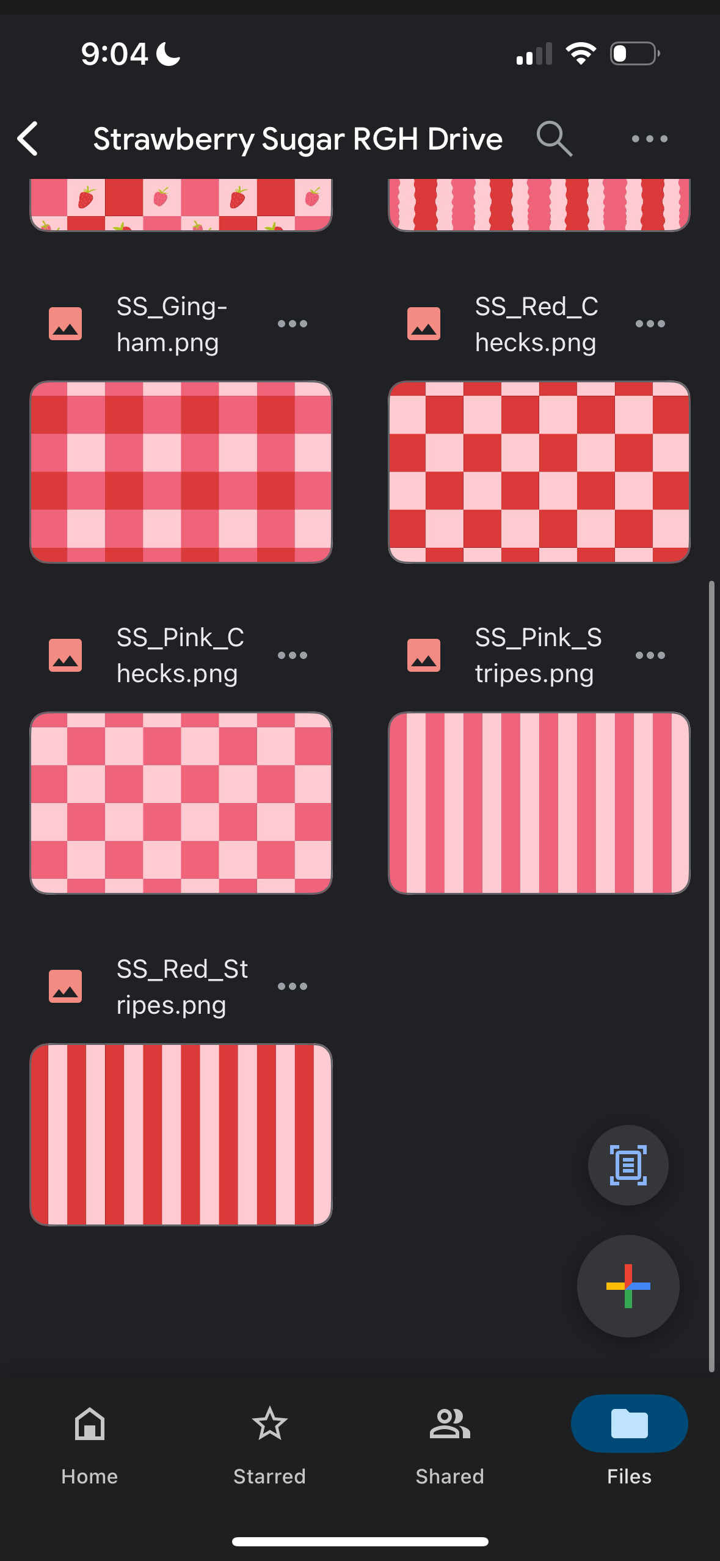Tap the document scan floating button
The image size is (720, 1561).
pyautogui.click(x=628, y=1165)
